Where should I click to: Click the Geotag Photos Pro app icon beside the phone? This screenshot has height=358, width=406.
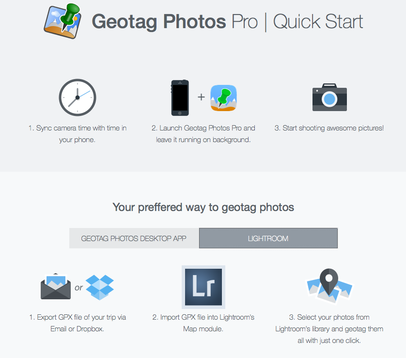coord(223,98)
